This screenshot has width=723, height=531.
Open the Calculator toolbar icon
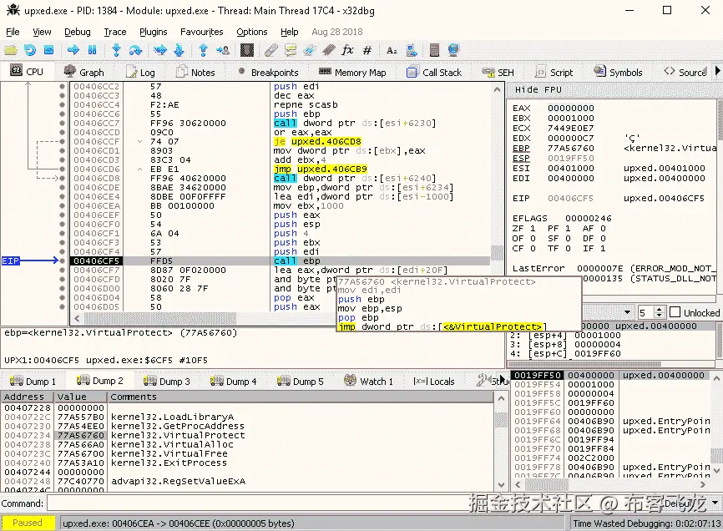coord(434,50)
